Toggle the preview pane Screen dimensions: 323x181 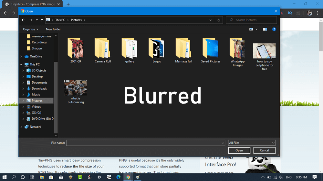click(265, 29)
